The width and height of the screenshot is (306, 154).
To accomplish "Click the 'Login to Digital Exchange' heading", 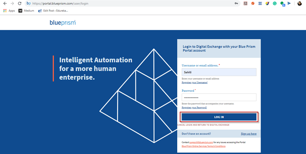I will click(219, 49).
